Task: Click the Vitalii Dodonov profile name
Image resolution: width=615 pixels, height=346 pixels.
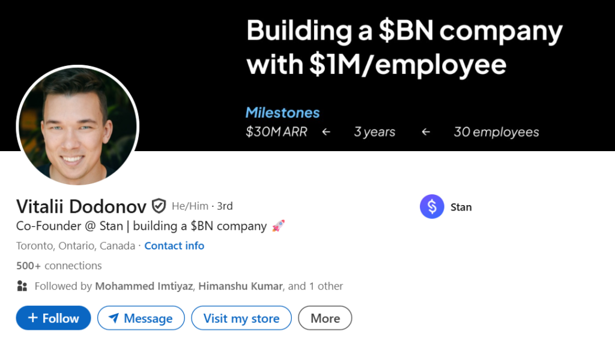Action: pos(81,207)
